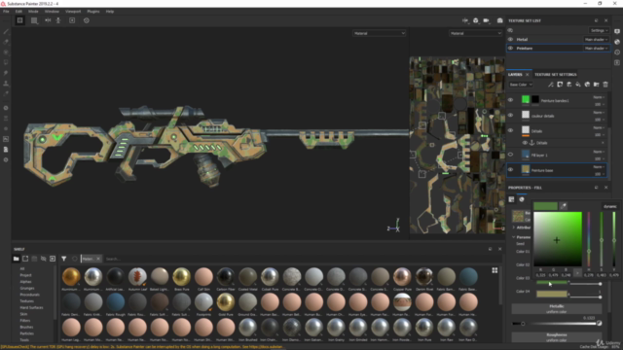Collapse the Parameters section in Properties
Viewport: 623px width, 350px height.
(x=514, y=237)
